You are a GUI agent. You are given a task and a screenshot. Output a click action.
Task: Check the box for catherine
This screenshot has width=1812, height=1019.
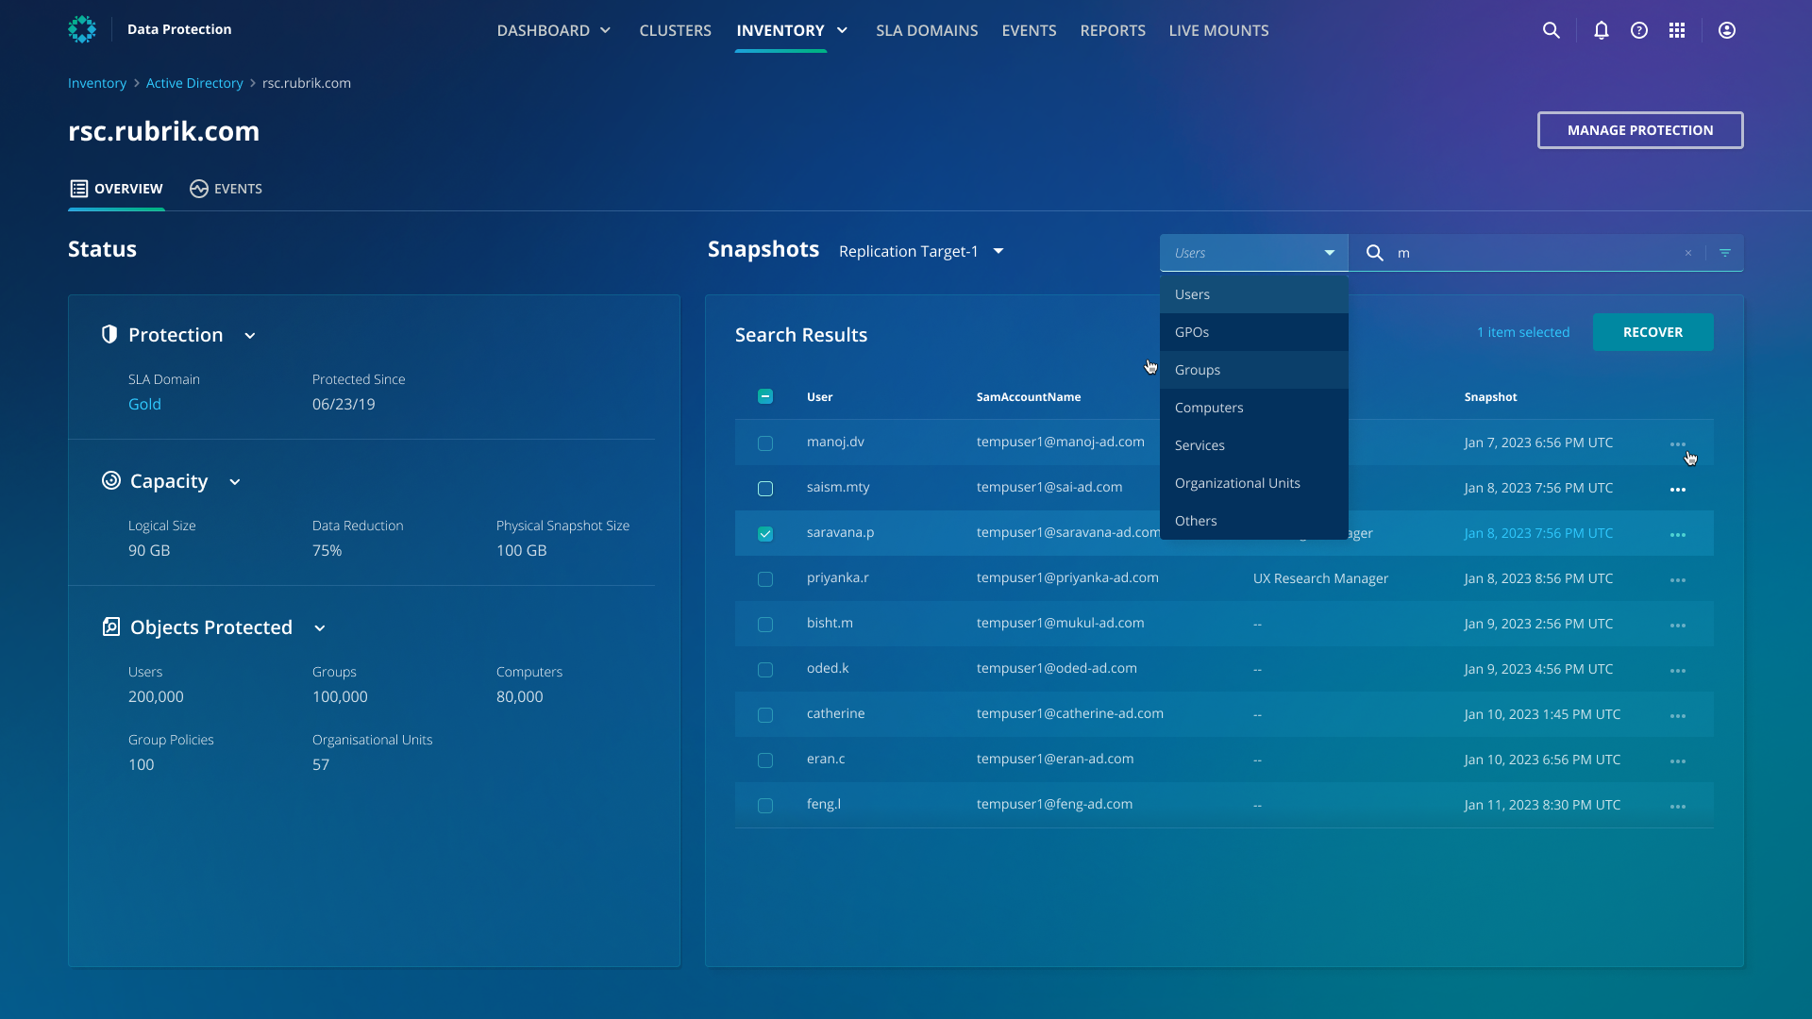[x=765, y=715]
